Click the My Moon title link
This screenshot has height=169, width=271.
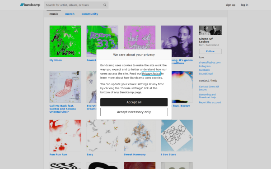point(56,60)
